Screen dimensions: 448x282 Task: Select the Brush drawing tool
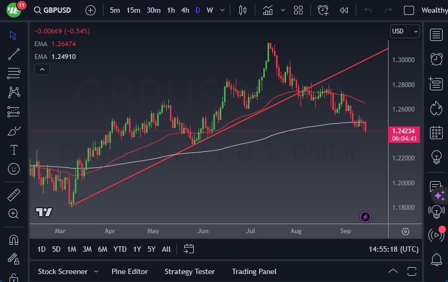click(x=14, y=131)
